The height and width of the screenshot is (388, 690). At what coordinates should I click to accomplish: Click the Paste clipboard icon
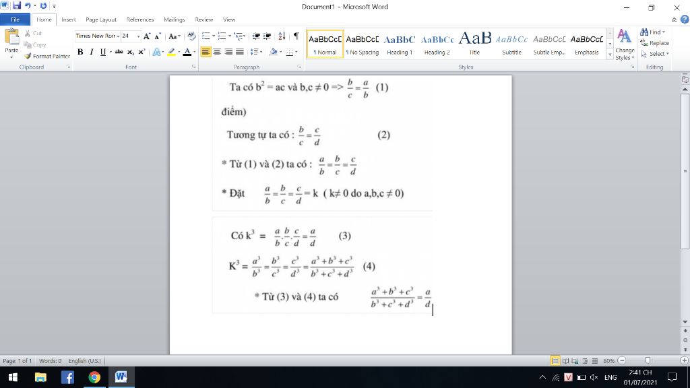click(x=11, y=37)
